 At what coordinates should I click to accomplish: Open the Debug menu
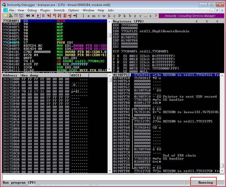click(32, 10)
